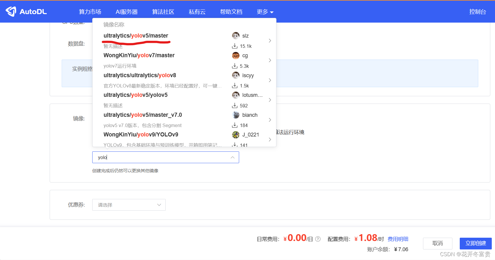
Task: Click the bianch author avatar
Action: [236, 115]
